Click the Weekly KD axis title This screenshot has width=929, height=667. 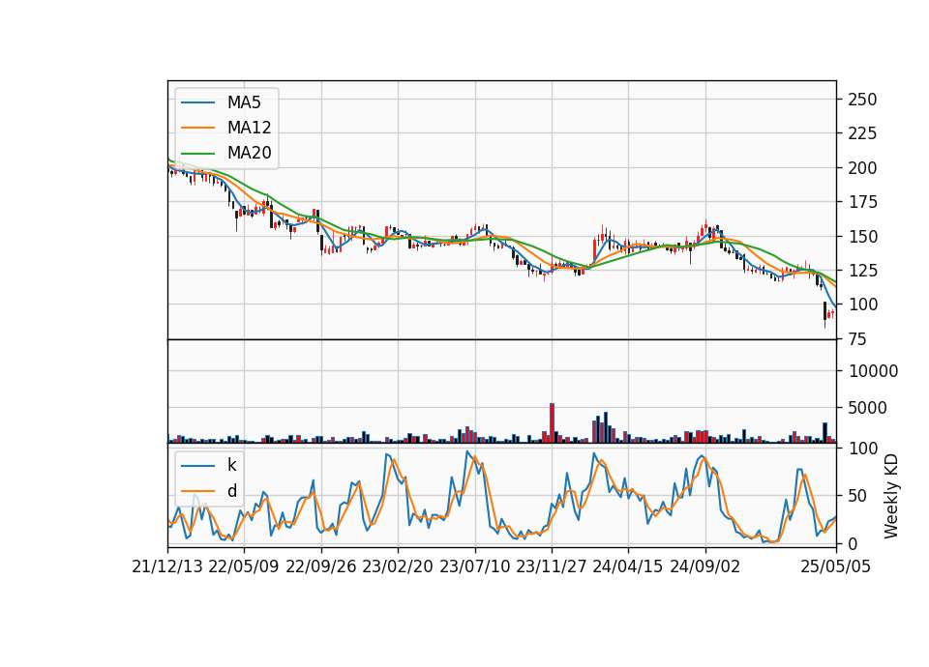(x=891, y=496)
